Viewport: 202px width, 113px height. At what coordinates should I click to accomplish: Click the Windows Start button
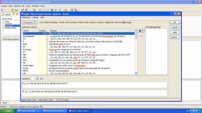coord(7,111)
